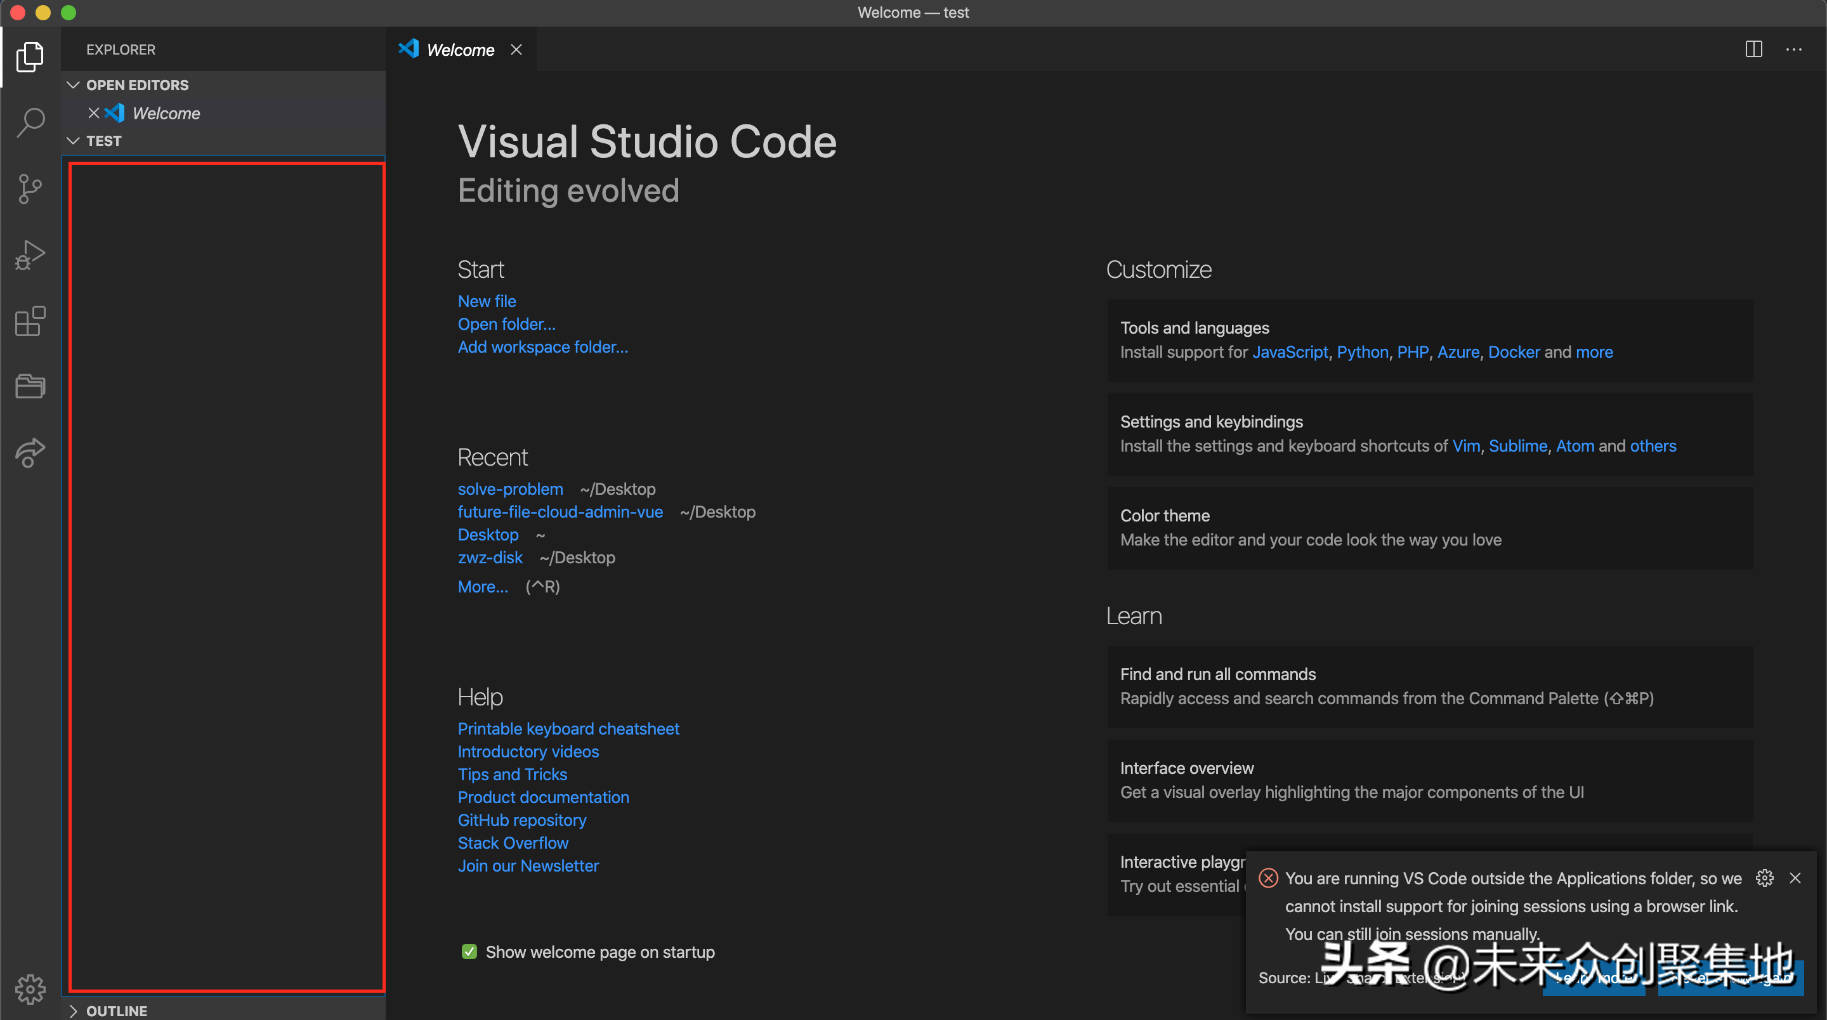The height and width of the screenshot is (1020, 1827).
Task: Open the Color theme card
Action: 1429,528
